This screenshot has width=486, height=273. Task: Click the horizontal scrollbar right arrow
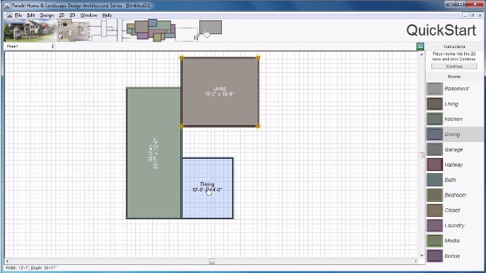[416, 261]
